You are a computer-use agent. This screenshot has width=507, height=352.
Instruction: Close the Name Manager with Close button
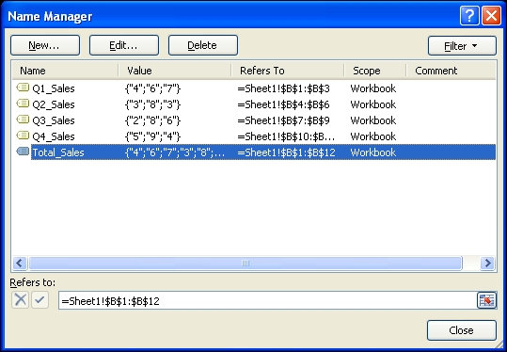462,330
